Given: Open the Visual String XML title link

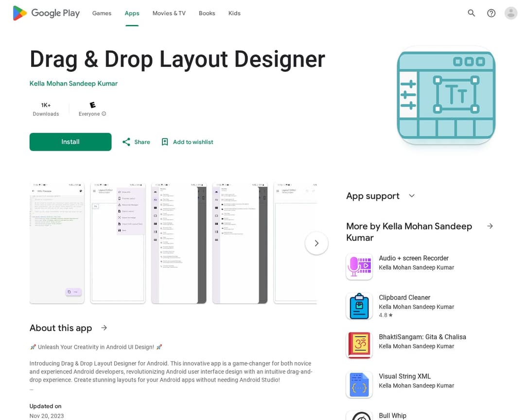Looking at the screenshot, I should pos(405,376).
